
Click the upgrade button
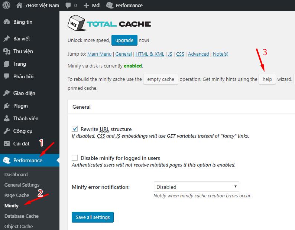pyautogui.click(x=124, y=40)
